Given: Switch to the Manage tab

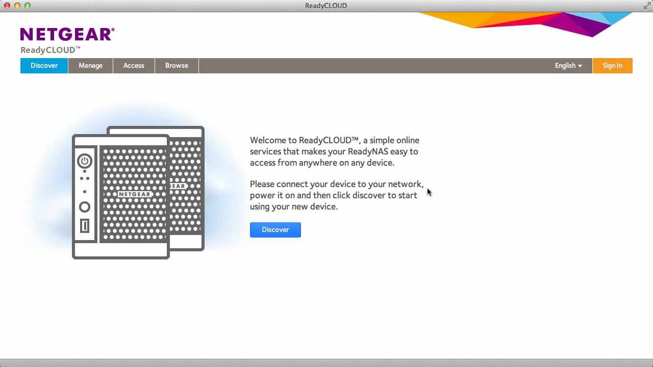Looking at the screenshot, I should [90, 66].
